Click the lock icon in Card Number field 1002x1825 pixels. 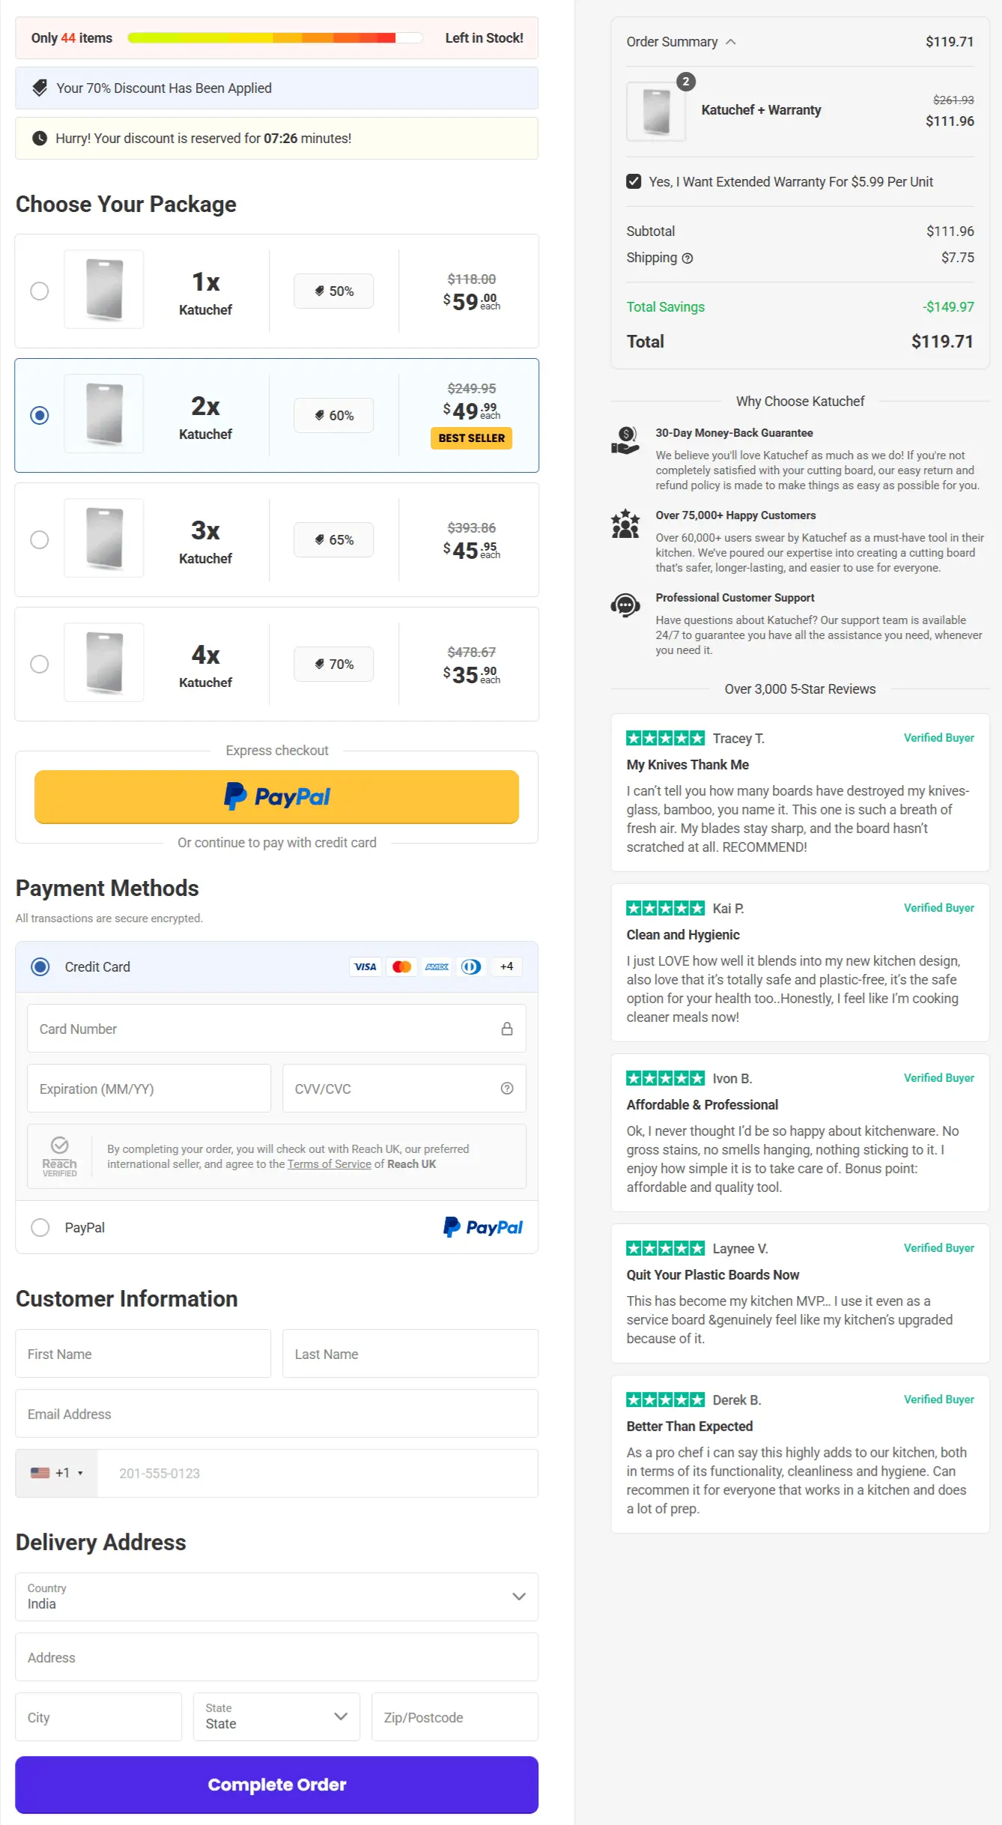click(508, 1028)
